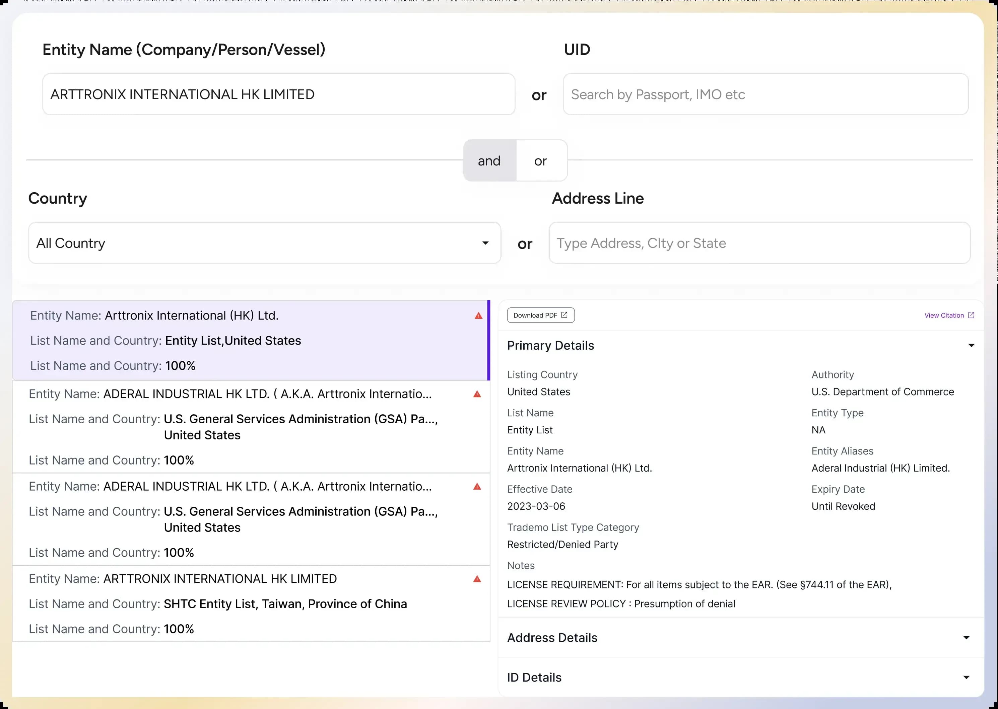Click the Address Line input field
Screen dimensions: 998x709
point(759,243)
